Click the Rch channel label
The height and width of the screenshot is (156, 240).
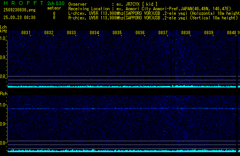point(3,93)
